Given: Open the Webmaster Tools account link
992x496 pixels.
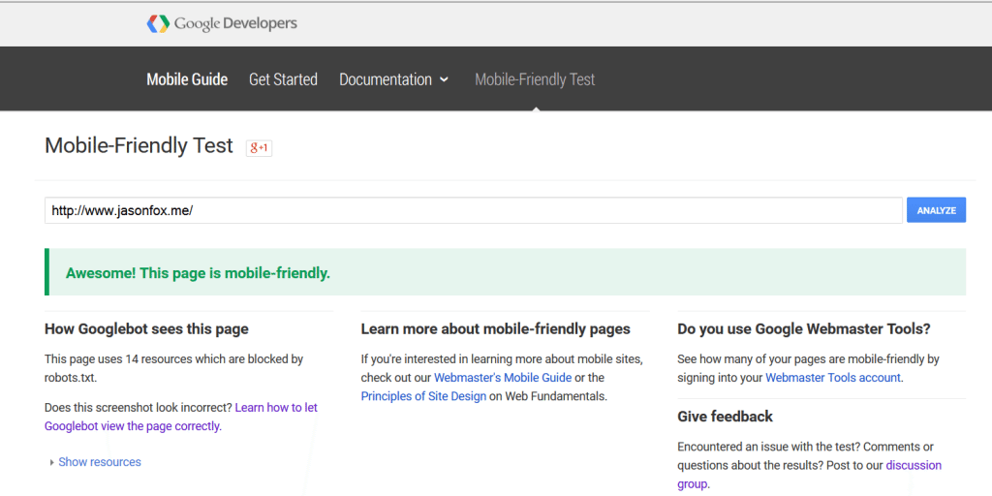Looking at the screenshot, I should (833, 378).
